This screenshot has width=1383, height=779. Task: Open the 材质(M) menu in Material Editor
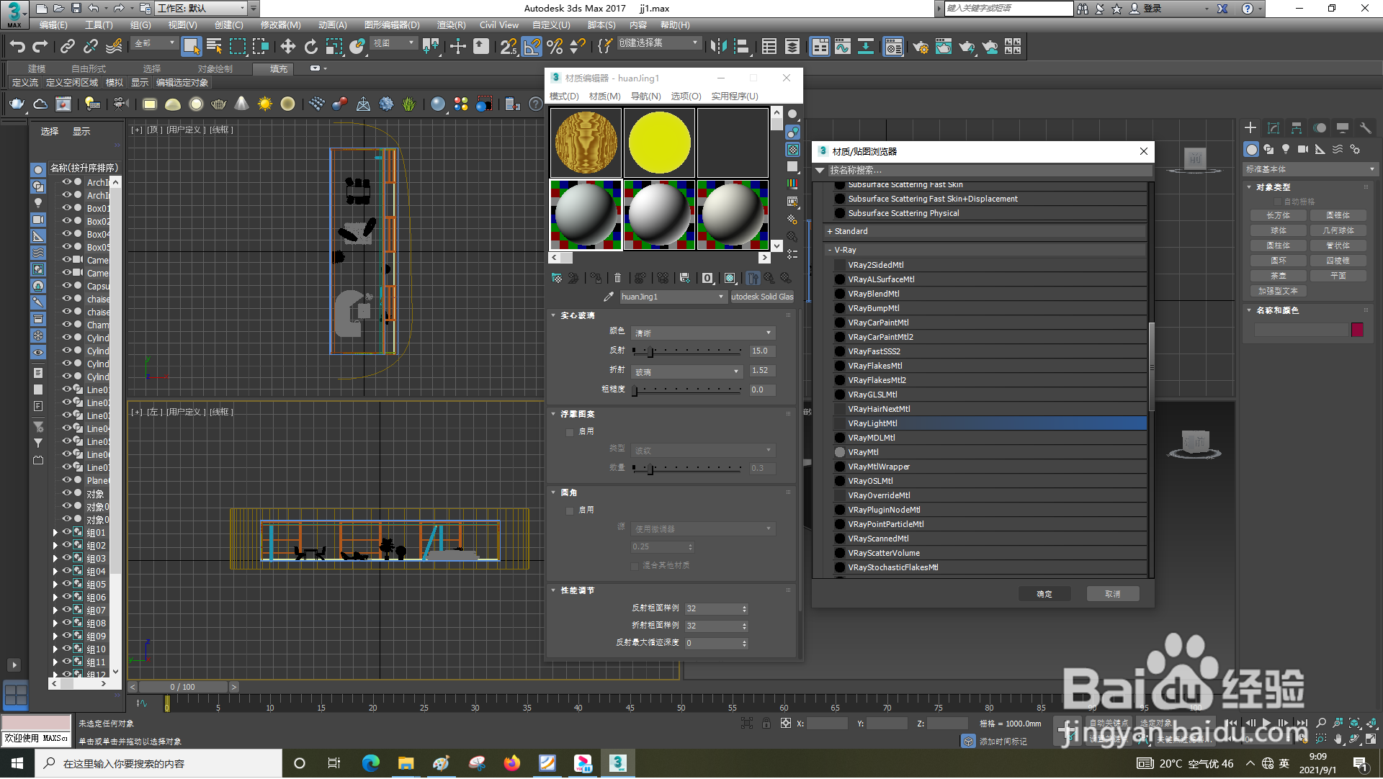tap(604, 96)
